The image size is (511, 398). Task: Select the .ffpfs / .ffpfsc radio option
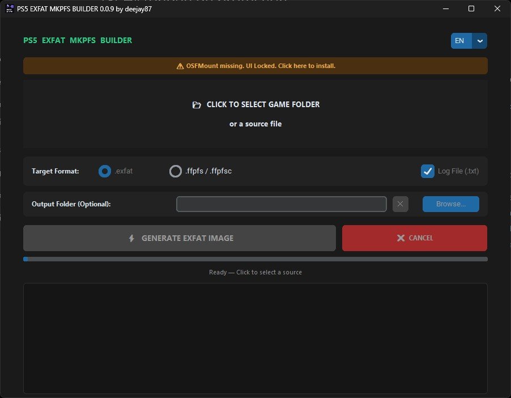click(x=175, y=171)
